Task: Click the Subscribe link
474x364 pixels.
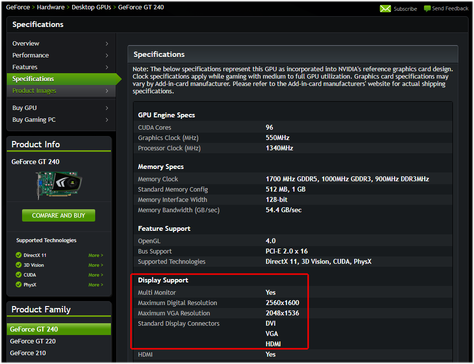Action: coord(405,9)
